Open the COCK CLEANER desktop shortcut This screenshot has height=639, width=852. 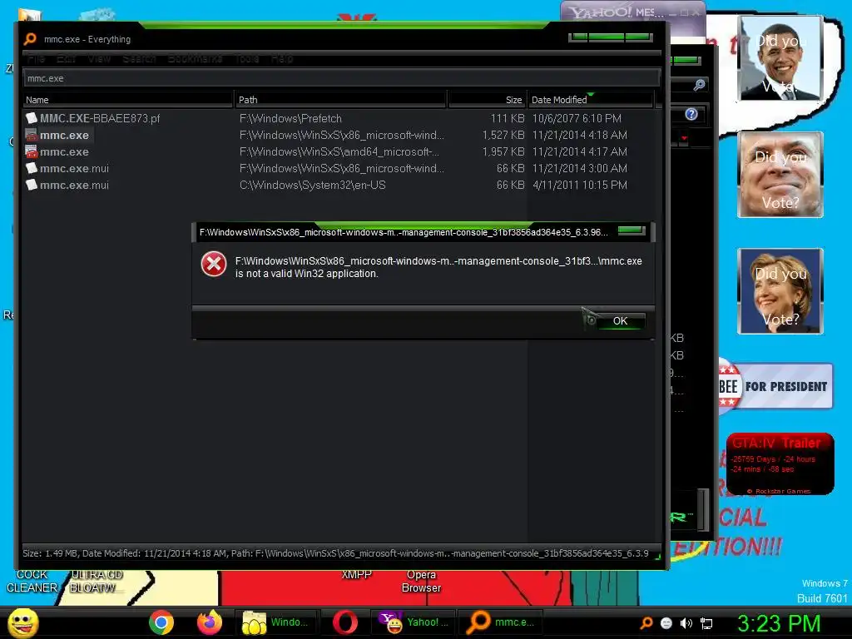[32, 581]
